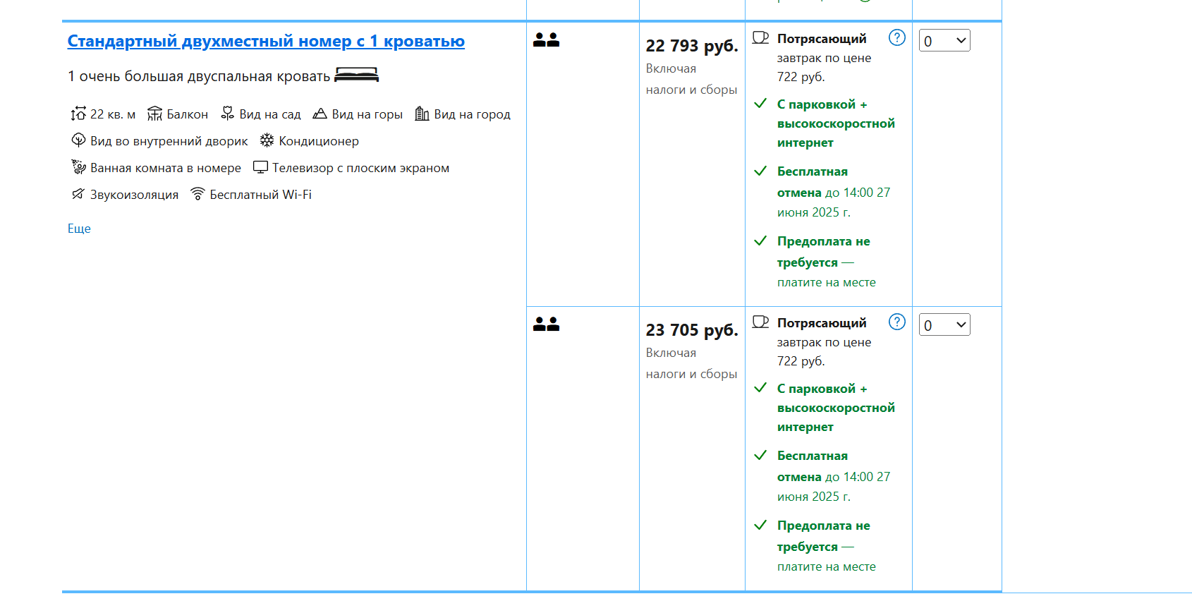Click the free cancellation checkmark in the 23 705 руб. row
This screenshot has width=1192, height=613.
[760, 455]
